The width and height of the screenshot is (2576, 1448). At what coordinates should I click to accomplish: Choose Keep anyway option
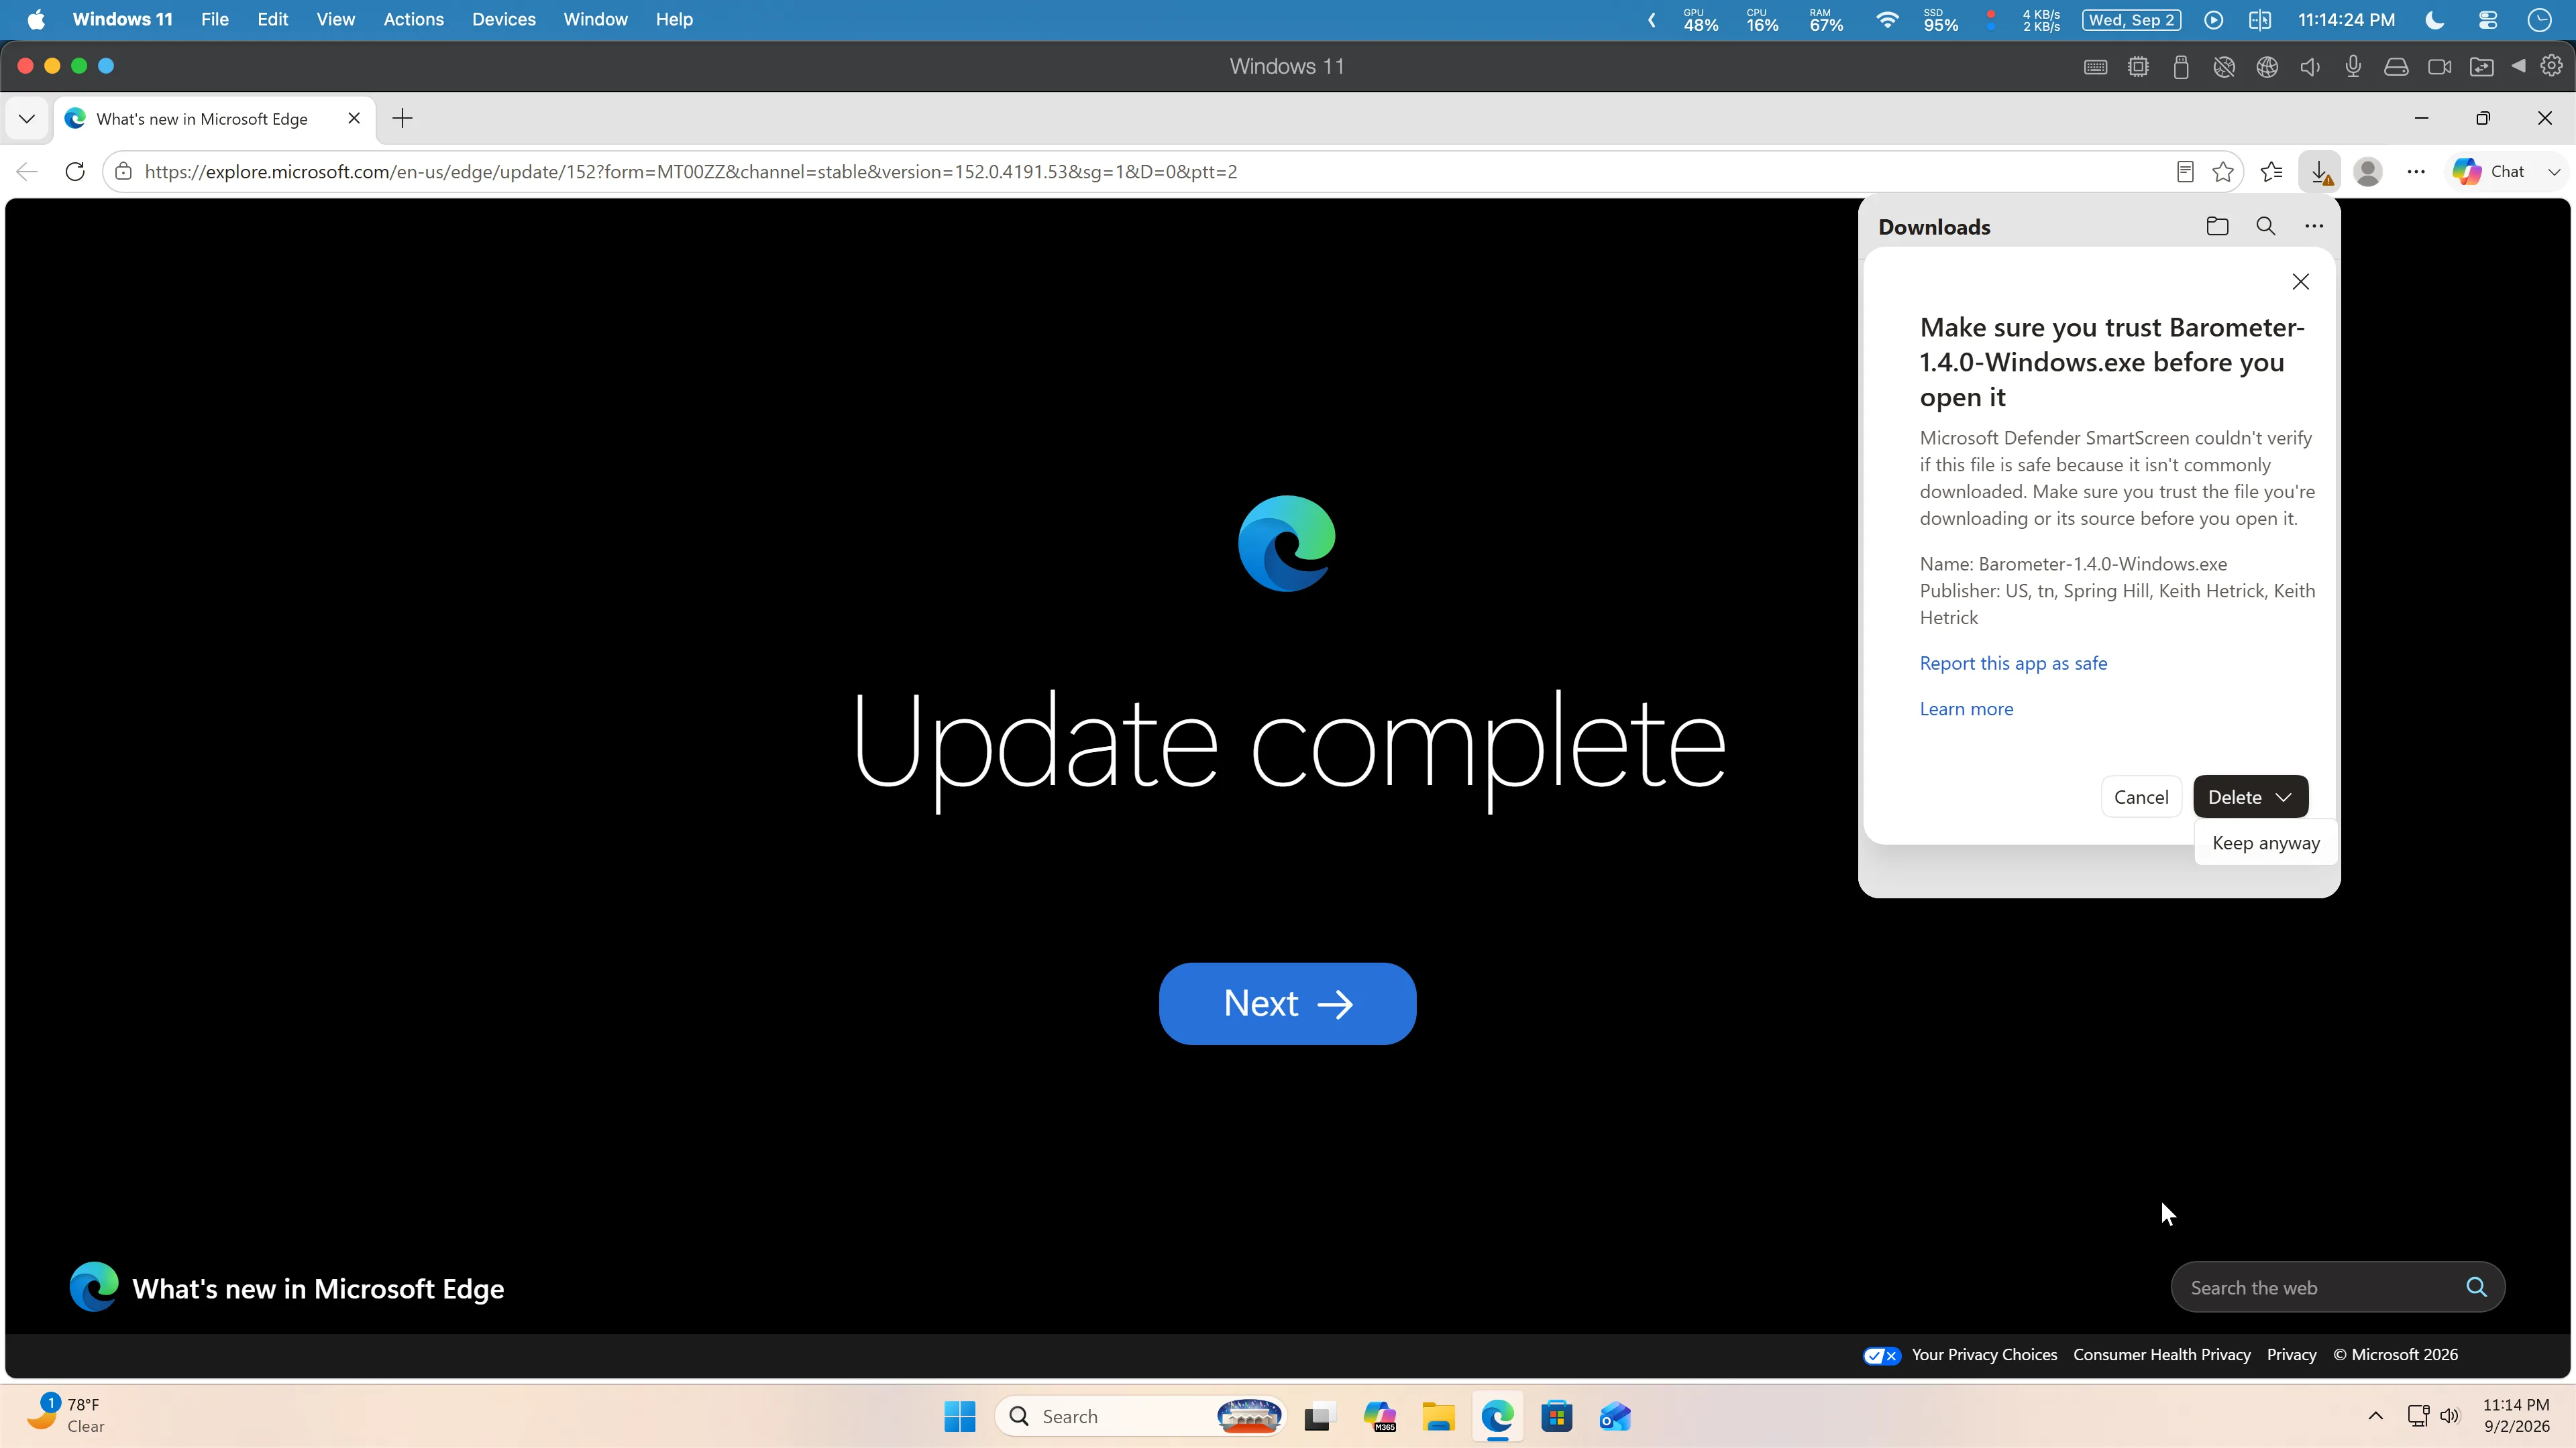pos(2266,843)
